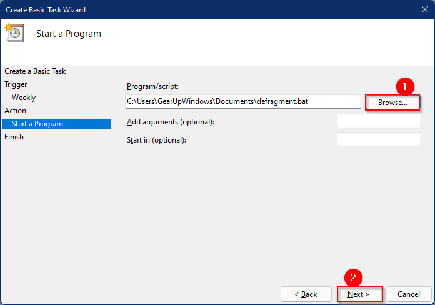Click the Start in (optional): label
The image size is (435, 305).
tap(156, 140)
